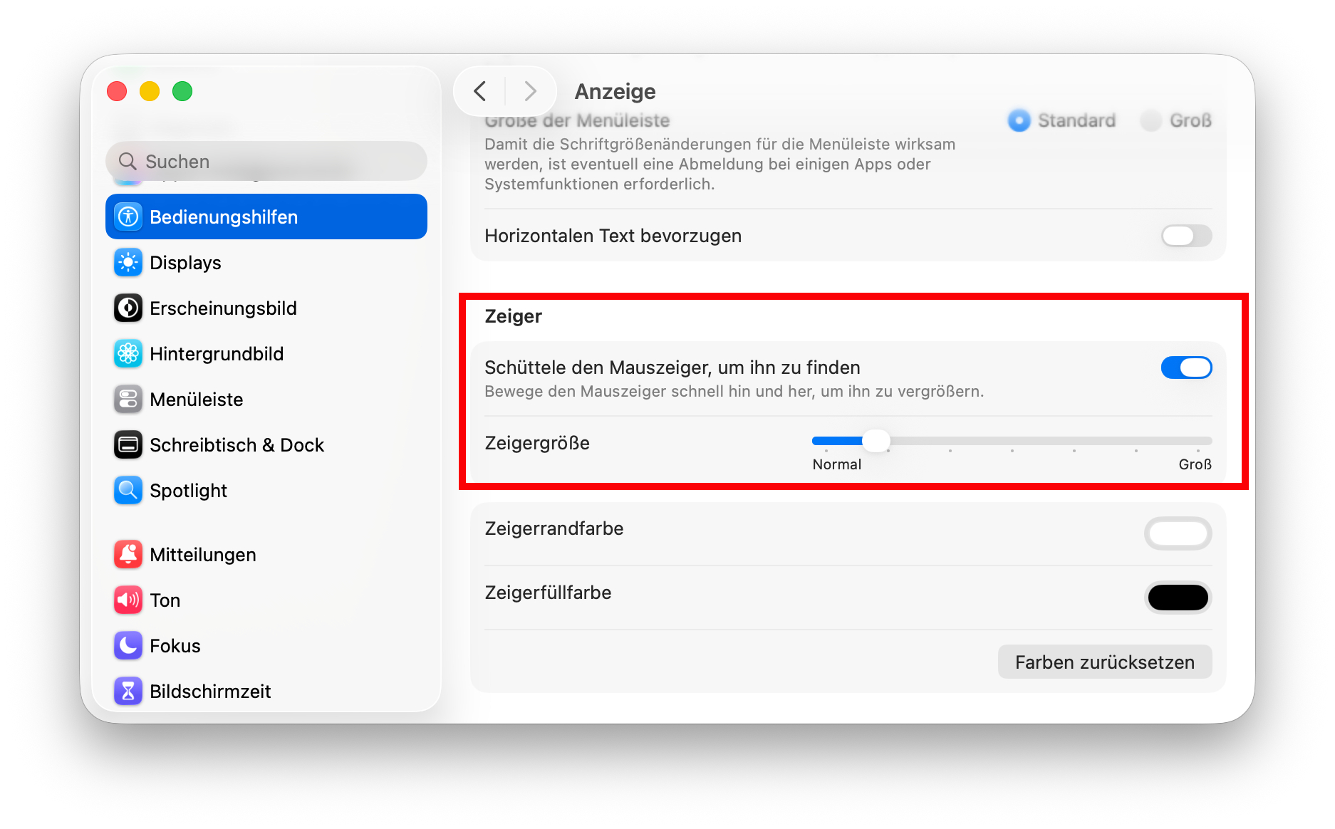The width and height of the screenshot is (1335, 829).
Task: Click Farben zurücksetzen button
Action: click(x=1105, y=662)
